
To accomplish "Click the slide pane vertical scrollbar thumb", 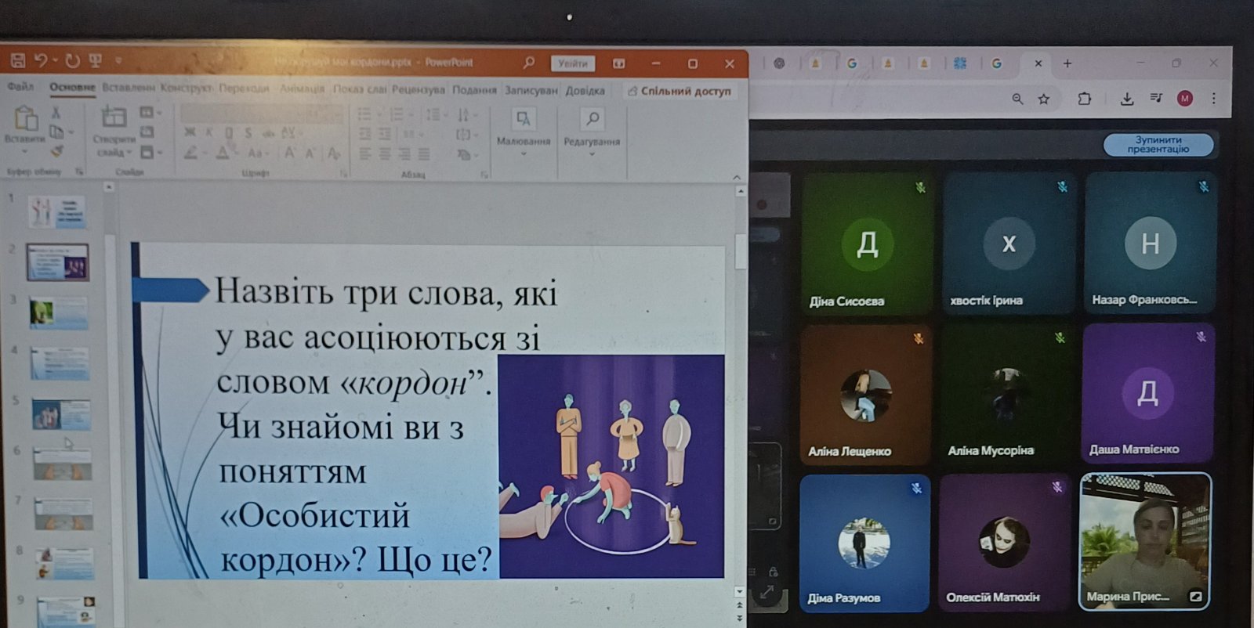I will tap(741, 251).
